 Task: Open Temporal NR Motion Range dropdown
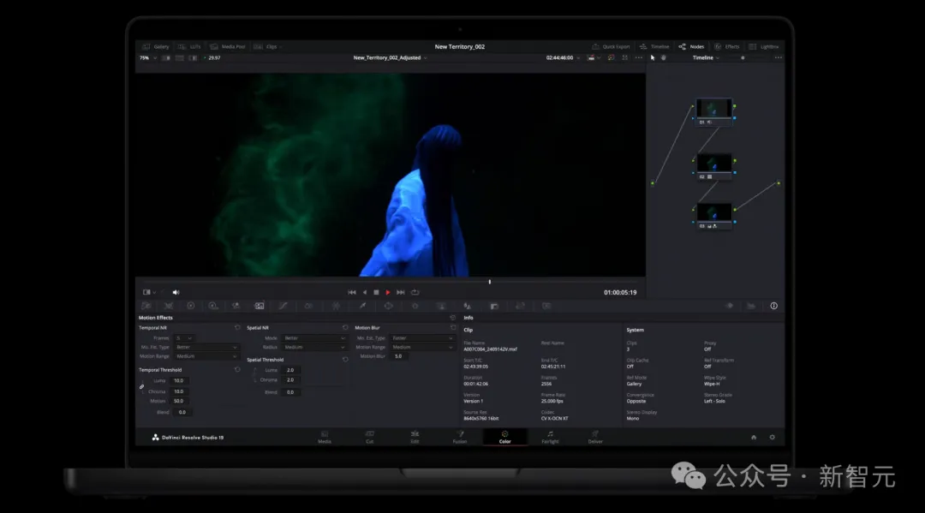[x=206, y=357]
